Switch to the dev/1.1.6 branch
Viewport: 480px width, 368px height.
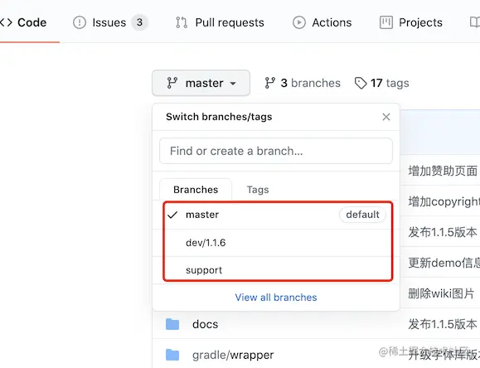(x=276, y=243)
